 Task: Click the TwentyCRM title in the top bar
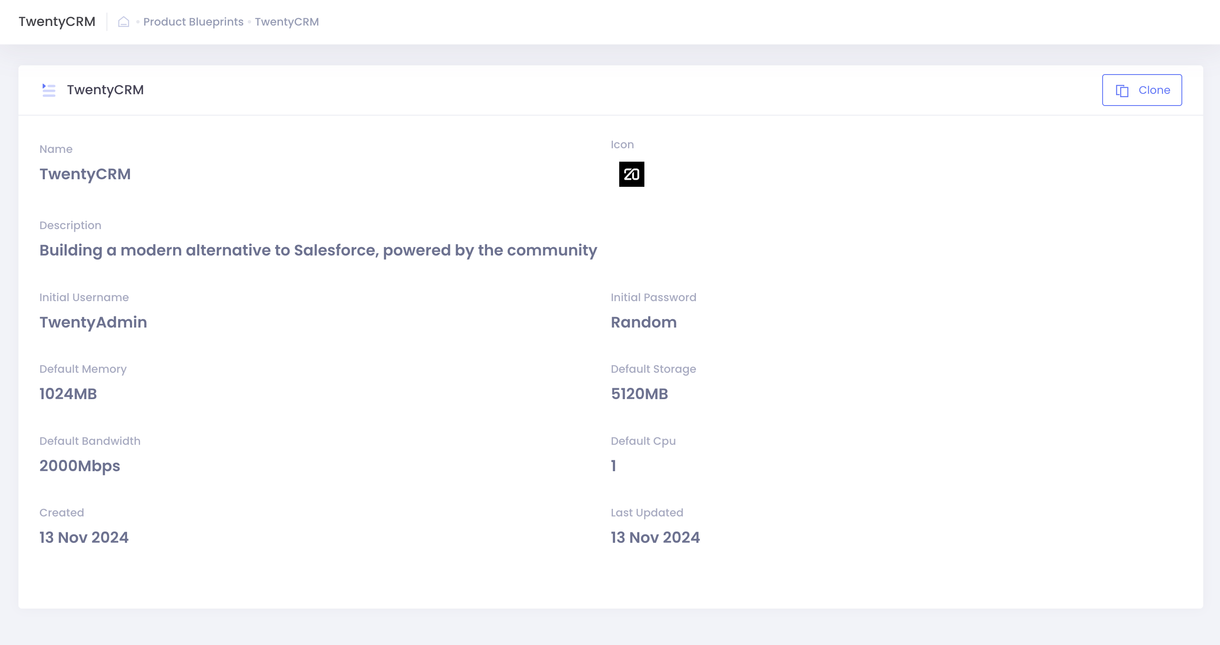tap(57, 21)
